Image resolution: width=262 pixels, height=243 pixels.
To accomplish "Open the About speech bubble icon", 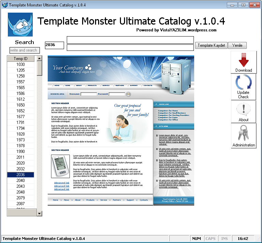I will click(244, 109).
